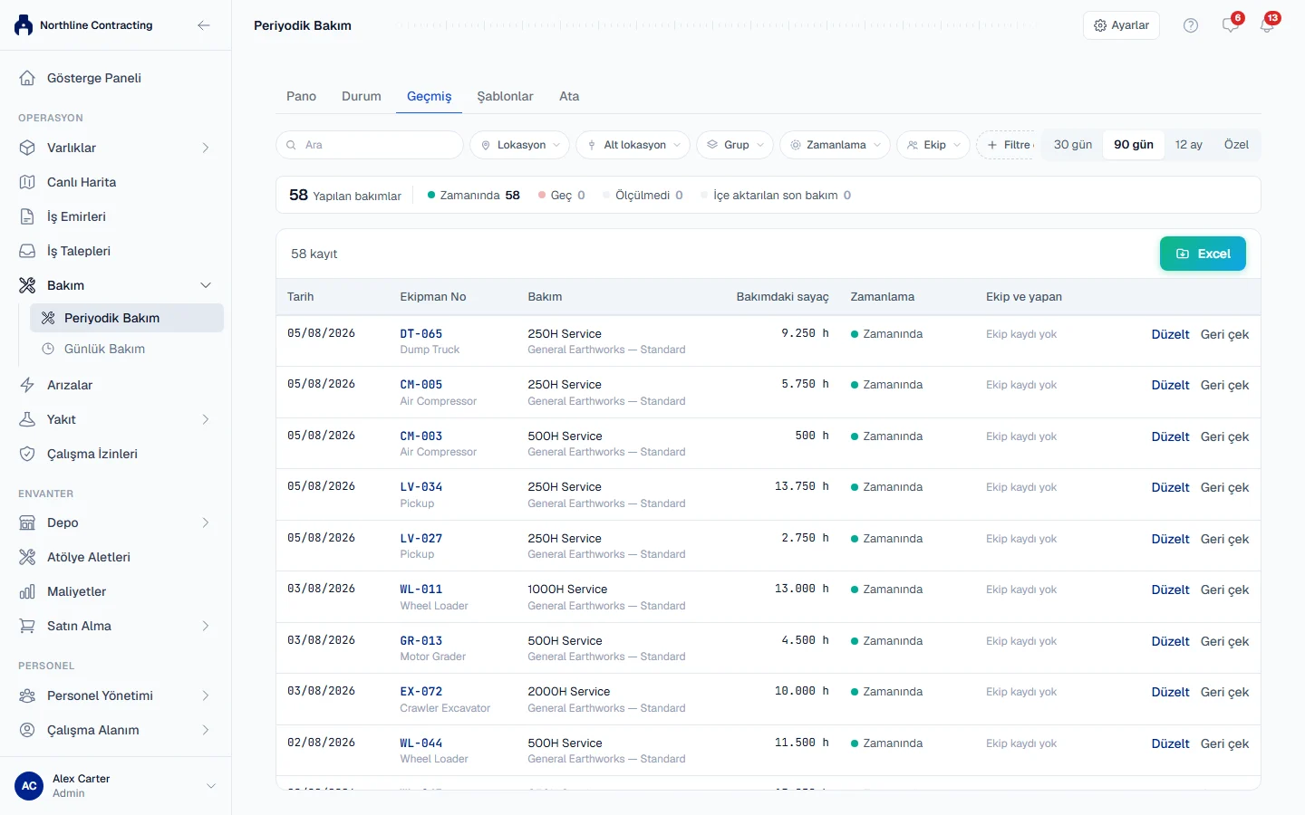The width and height of the screenshot is (1305, 815).
Task: Add a filter with the Filtre button
Action: [1006, 145]
